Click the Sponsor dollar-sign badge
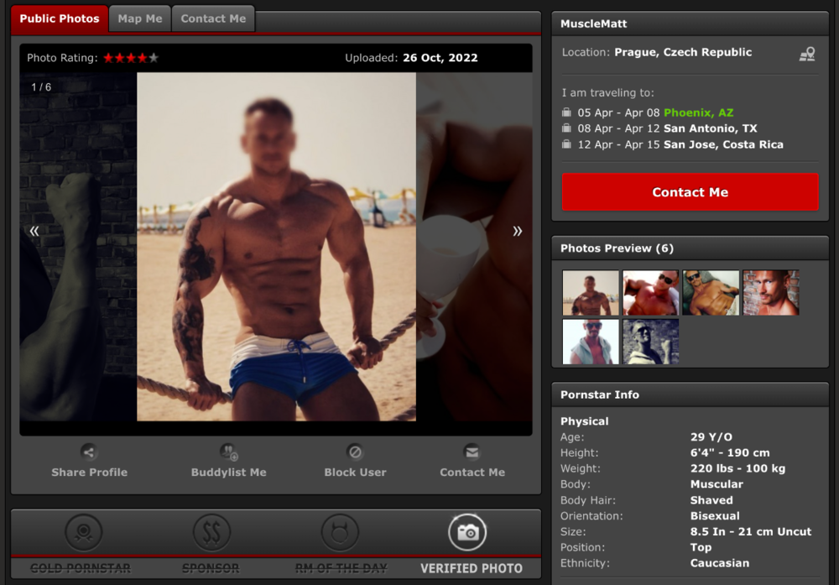The image size is (839, 585). [211, 532]
